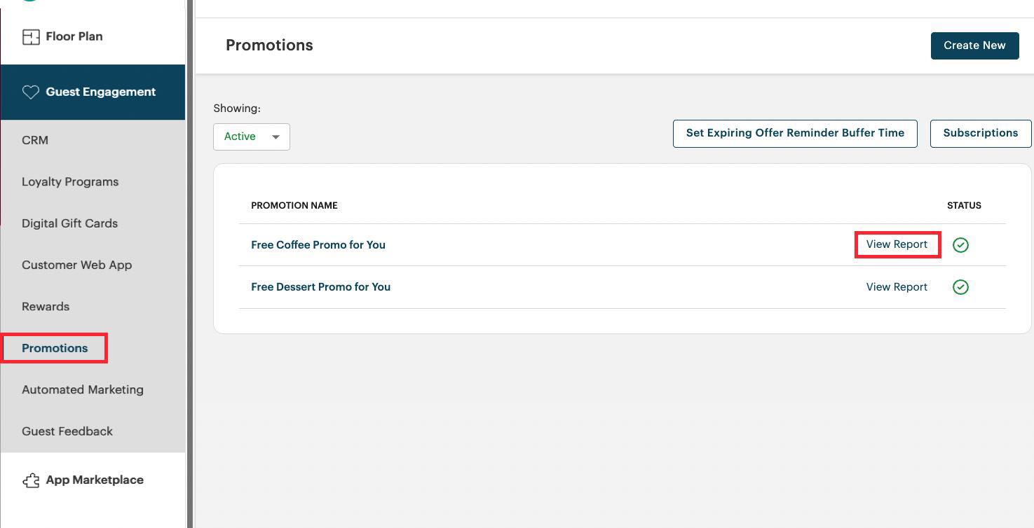Click the App Marketplace puzzle icon
Viewport: 1034px width, 528px height.
coord(30,480)
